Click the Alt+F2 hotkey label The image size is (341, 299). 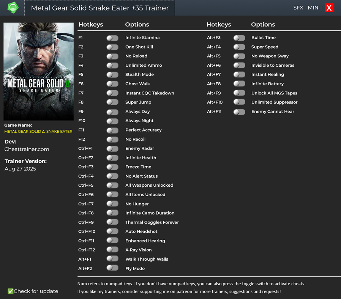pos(85,269)
